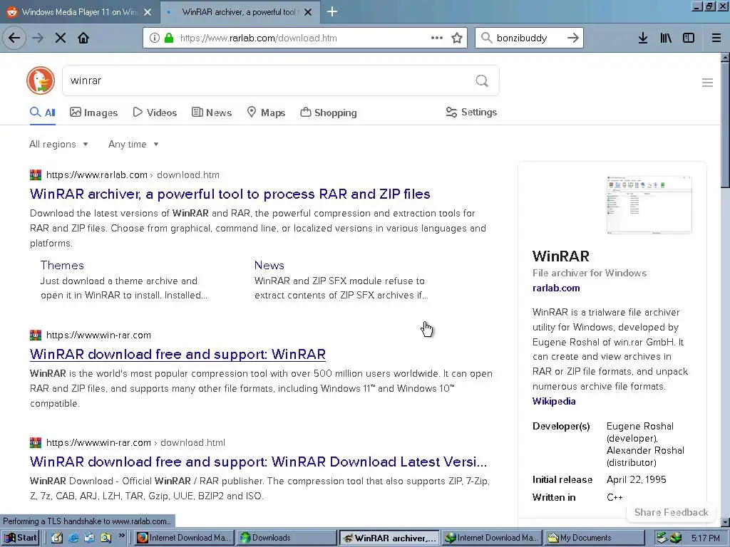
Task: Switch to Downloads taskbar window
Action: [x=286, y=538]
